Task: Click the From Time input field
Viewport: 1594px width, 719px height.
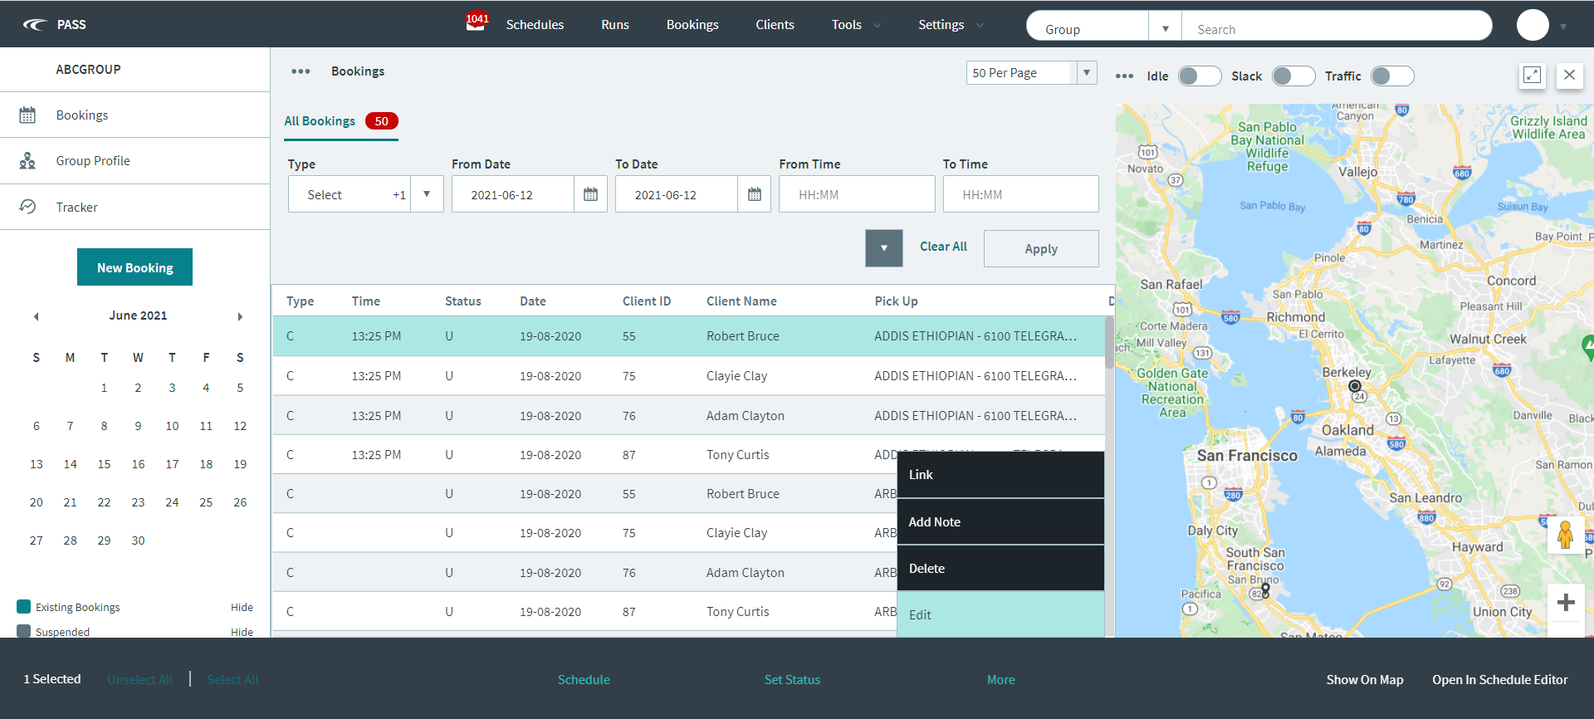Action: 856,194
